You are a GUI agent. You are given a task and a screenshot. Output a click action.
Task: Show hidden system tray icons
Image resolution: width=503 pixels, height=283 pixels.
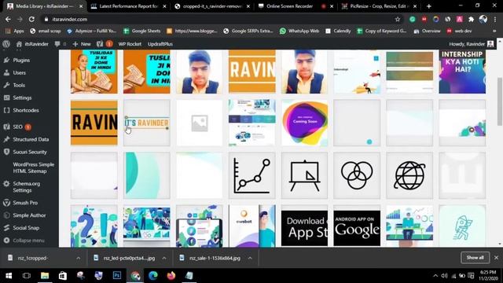tap(435, 276)
